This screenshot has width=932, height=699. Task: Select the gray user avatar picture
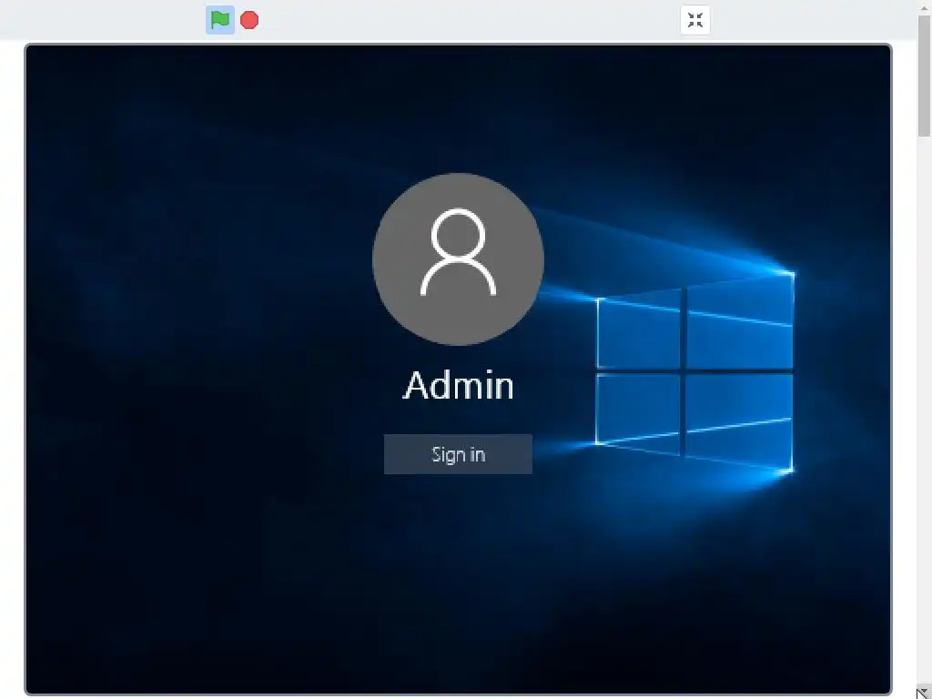(x=458, y=259)
